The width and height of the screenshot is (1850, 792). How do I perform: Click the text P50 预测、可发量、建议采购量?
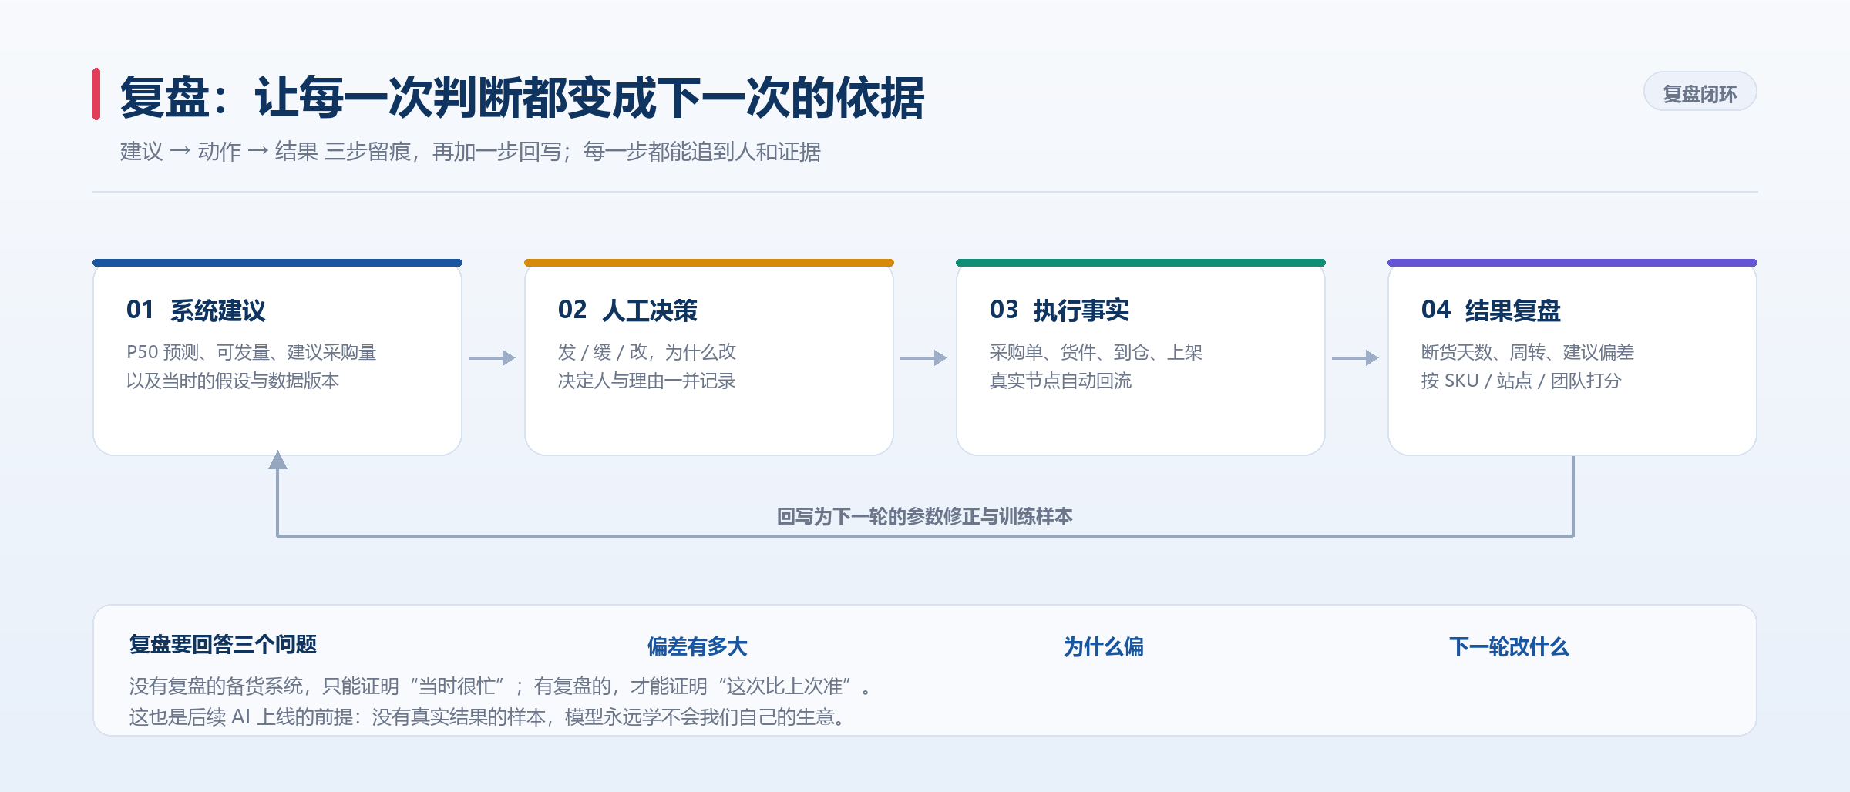251,352
